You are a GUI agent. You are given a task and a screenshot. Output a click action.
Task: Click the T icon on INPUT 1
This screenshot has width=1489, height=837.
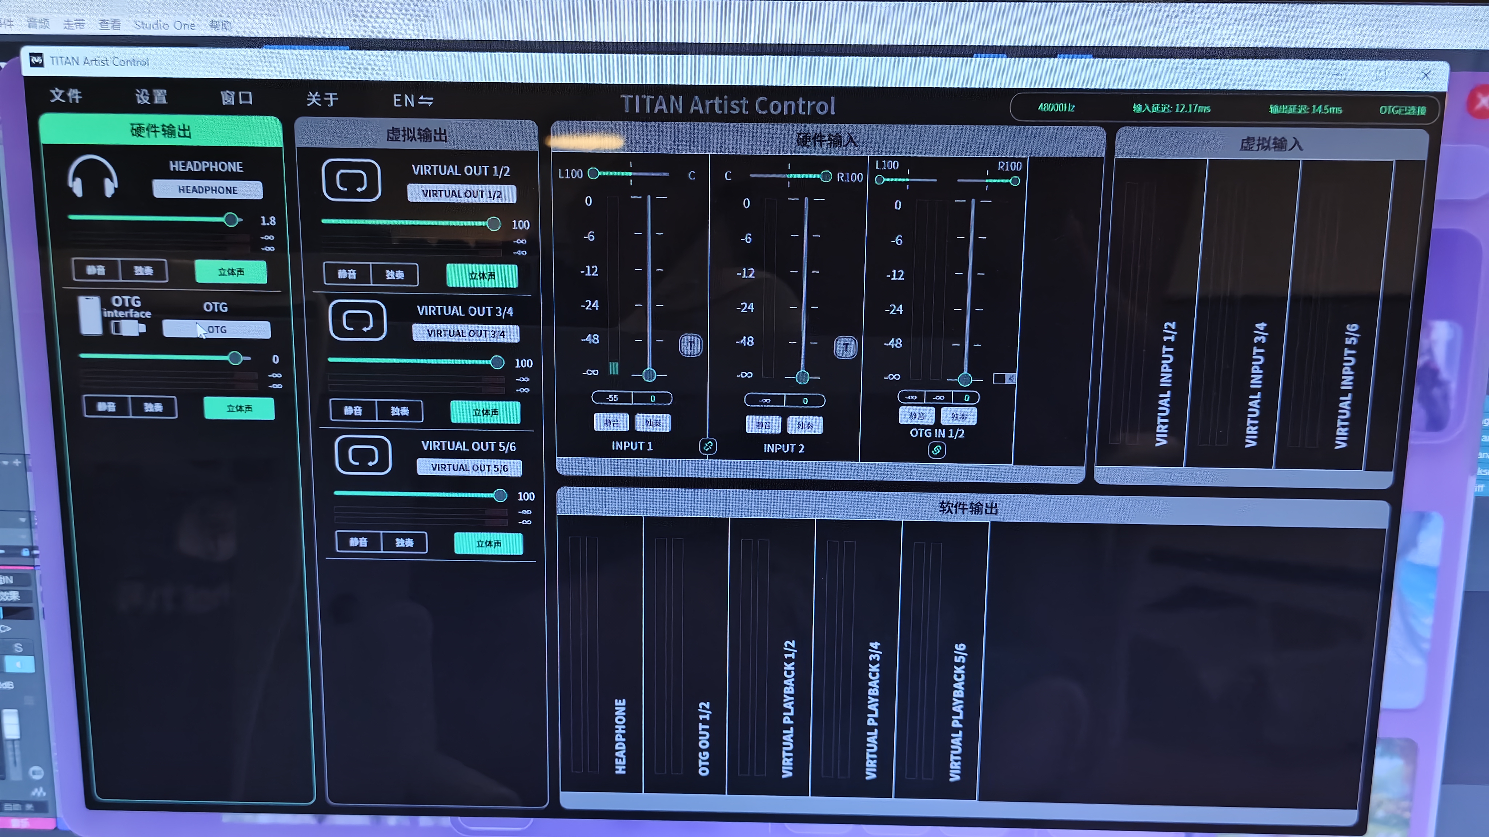point(690,345)
